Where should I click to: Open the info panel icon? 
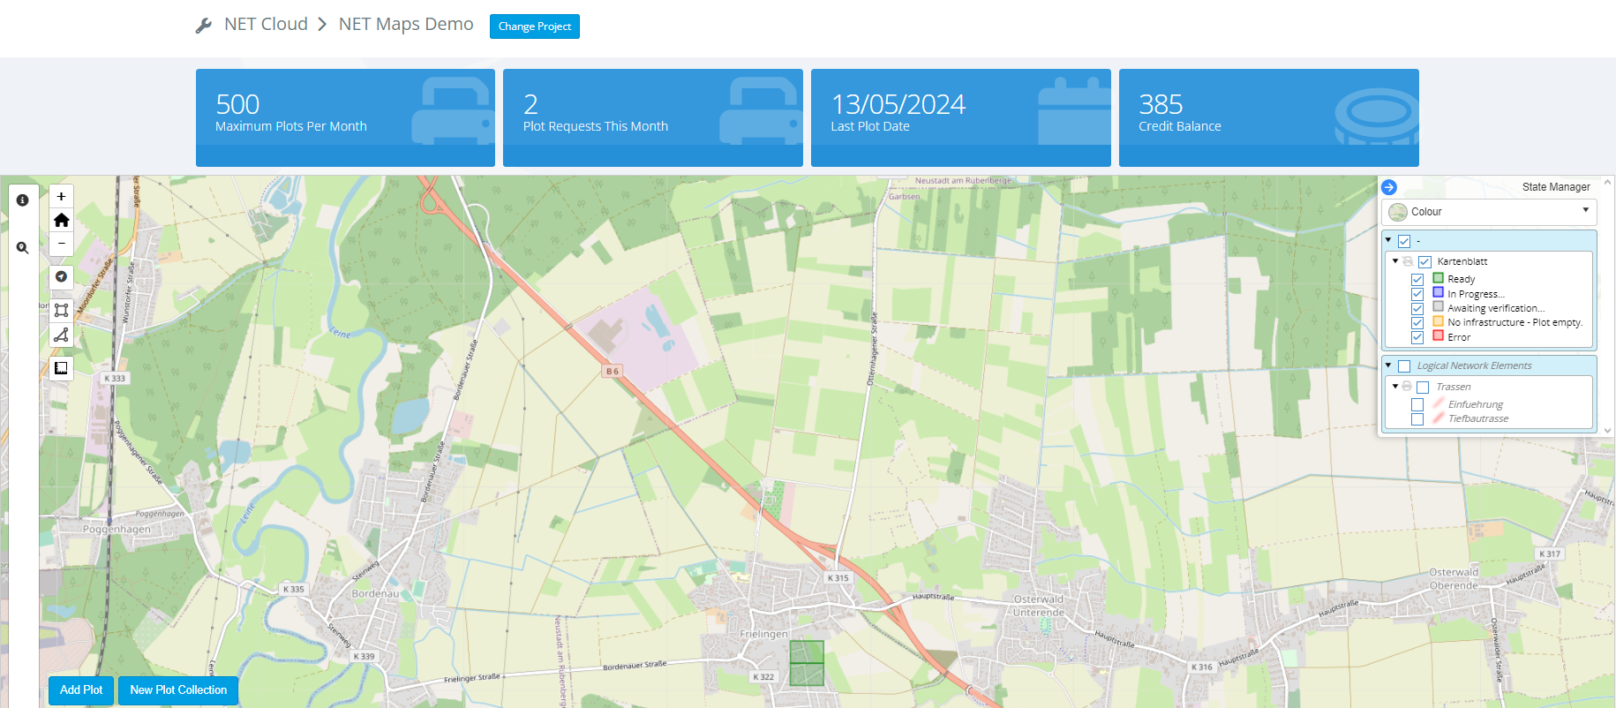click(23, 200)
